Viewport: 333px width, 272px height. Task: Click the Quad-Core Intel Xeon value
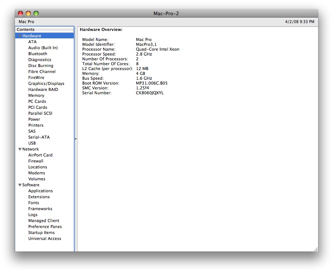pyautogui.click(x=158, y=49)
